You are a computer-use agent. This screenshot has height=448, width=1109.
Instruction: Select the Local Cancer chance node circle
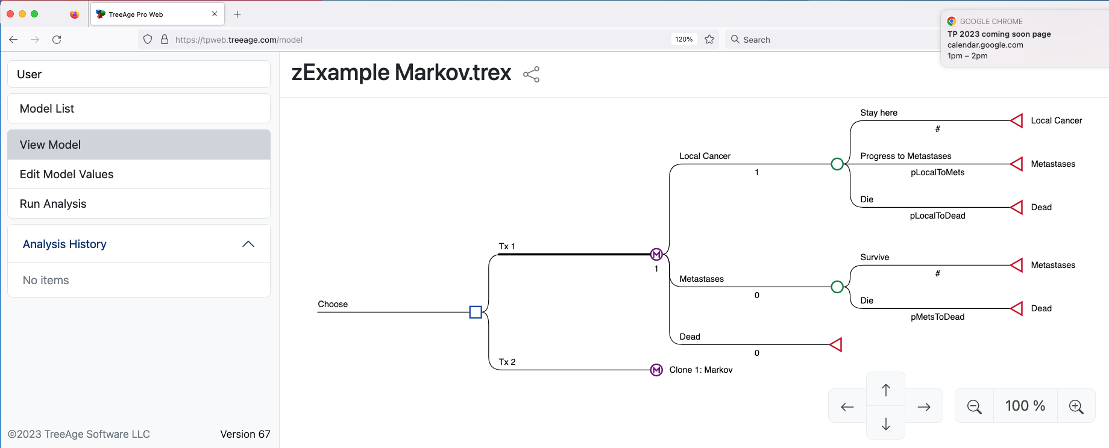click(837, 164)
